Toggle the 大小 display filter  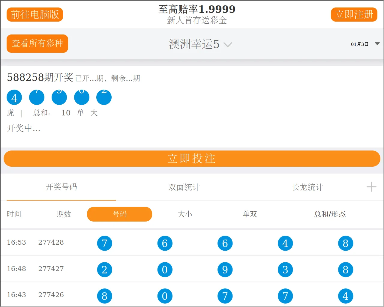pyautogui.click(x=185, y=214)
